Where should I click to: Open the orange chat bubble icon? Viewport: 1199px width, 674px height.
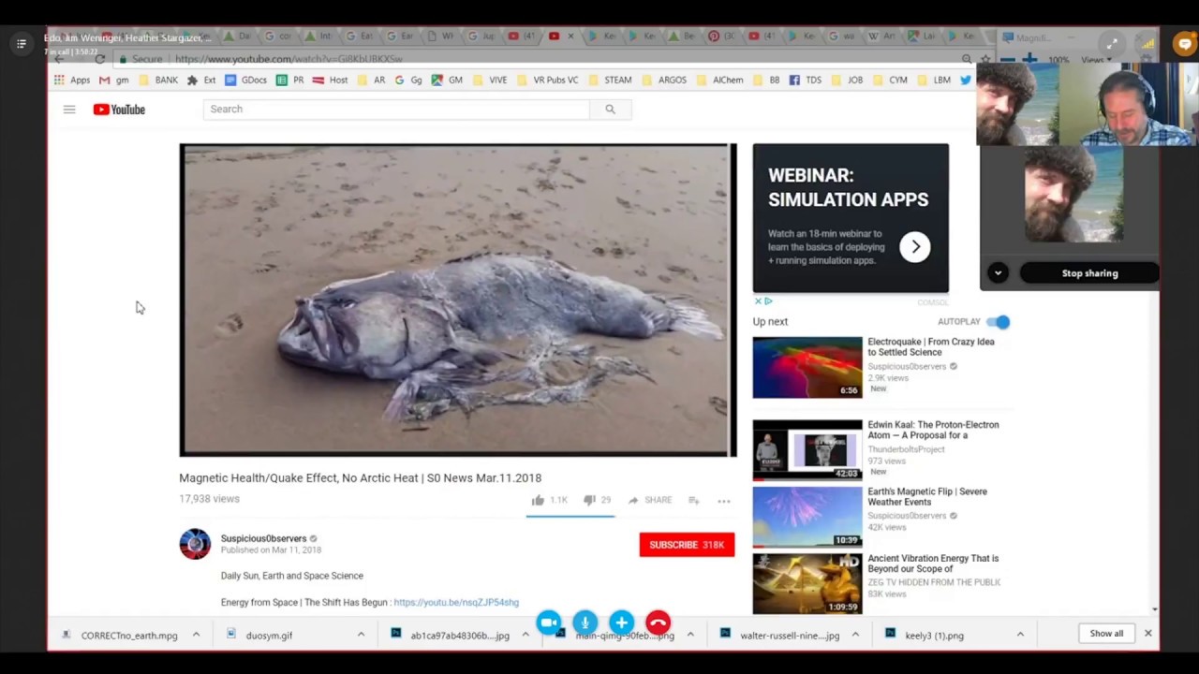coord(1185,43)
